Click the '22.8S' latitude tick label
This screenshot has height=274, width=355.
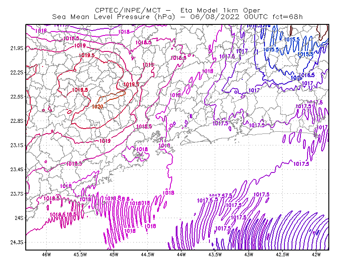(x=17, y=121)
